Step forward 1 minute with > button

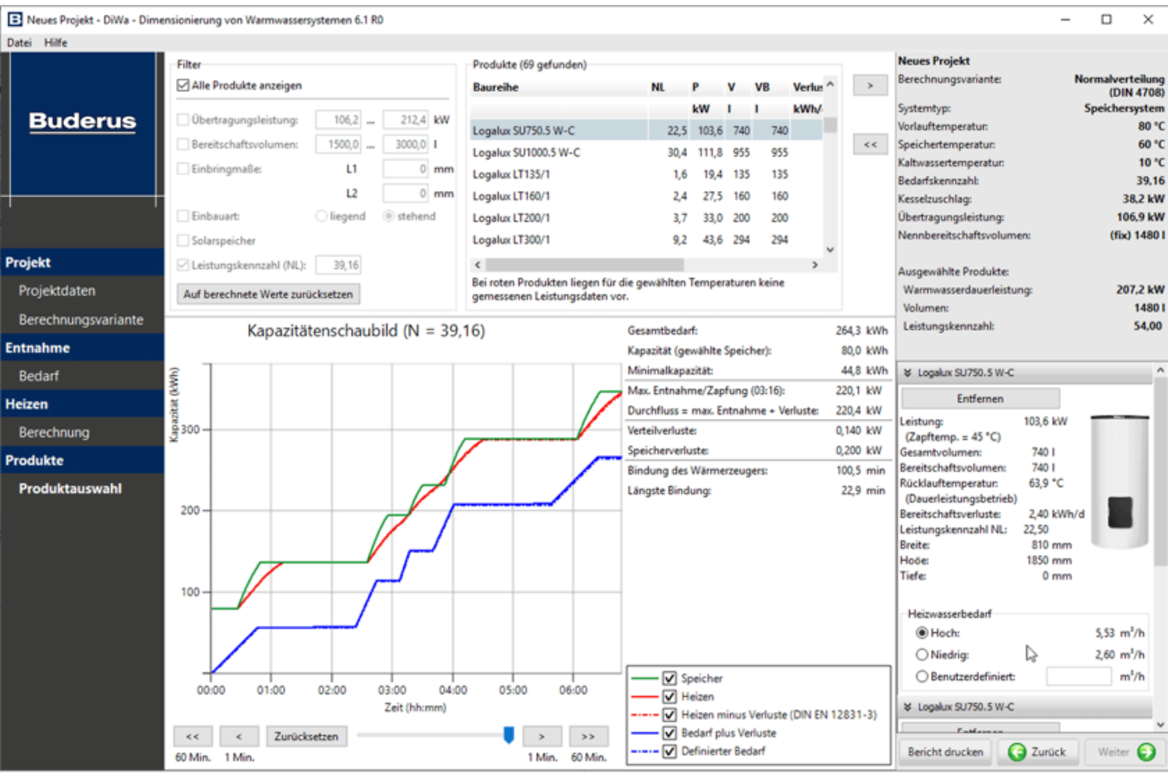pyautogui.click(x=542, y=737)
